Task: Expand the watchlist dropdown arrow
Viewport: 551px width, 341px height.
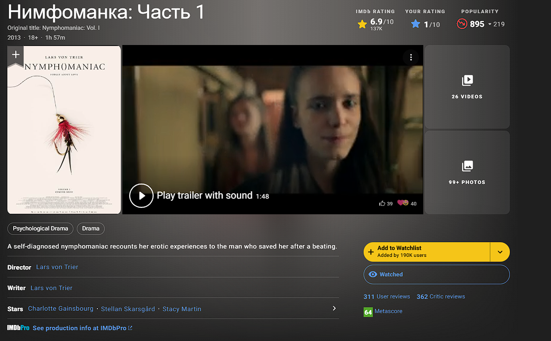Action: [x=500, y=252]
